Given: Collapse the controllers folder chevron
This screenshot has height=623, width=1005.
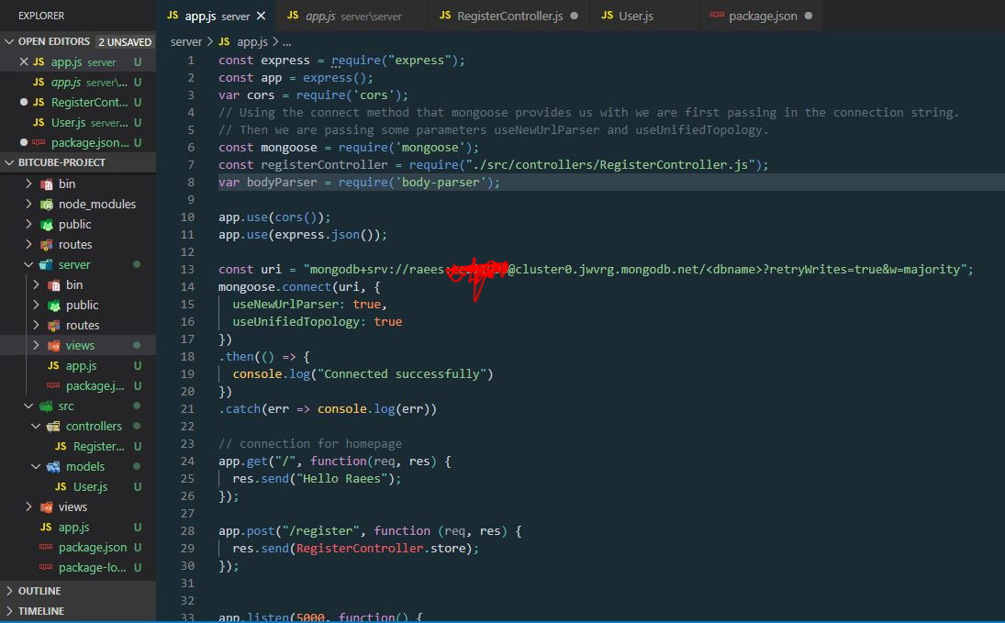Looking at the screenshot, I should tap(36, 427).
